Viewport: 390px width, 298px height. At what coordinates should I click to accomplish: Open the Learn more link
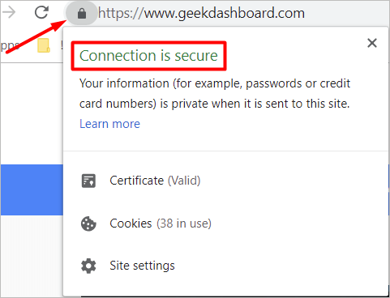109,124
